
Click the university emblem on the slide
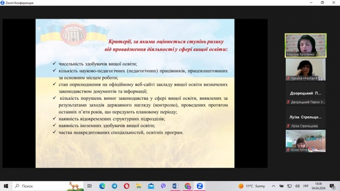pyautogui.click(x=73, y=34)
